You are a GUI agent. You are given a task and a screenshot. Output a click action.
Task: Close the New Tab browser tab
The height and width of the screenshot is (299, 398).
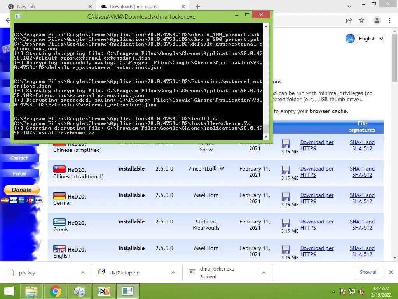point(90,7)
